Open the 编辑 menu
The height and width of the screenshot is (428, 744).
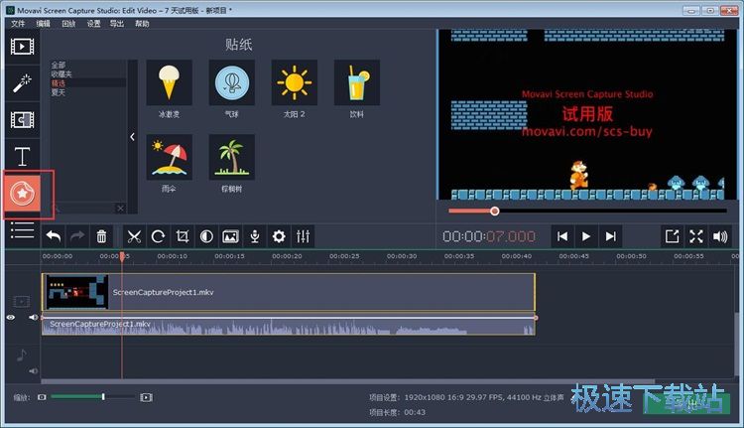[x=44, y=23]
